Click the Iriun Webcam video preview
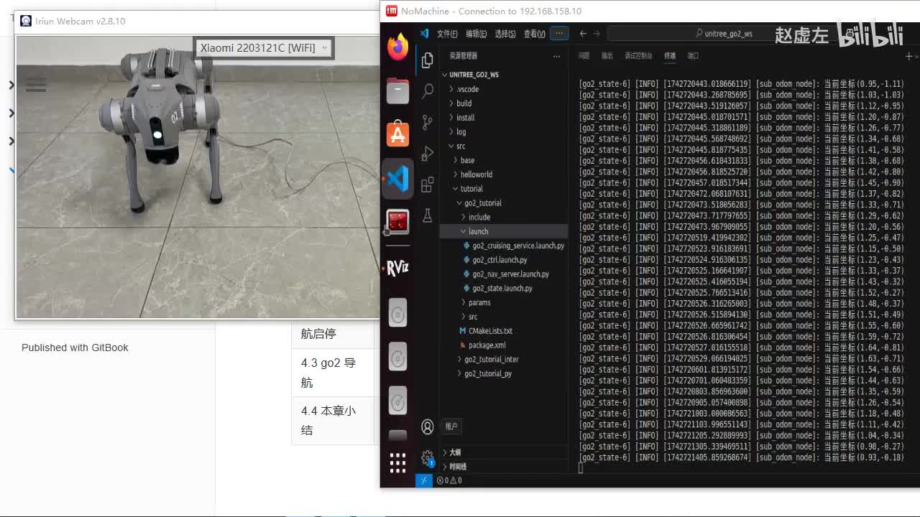The width and height of the screenshot is (920, 517). tap(198, 177)
